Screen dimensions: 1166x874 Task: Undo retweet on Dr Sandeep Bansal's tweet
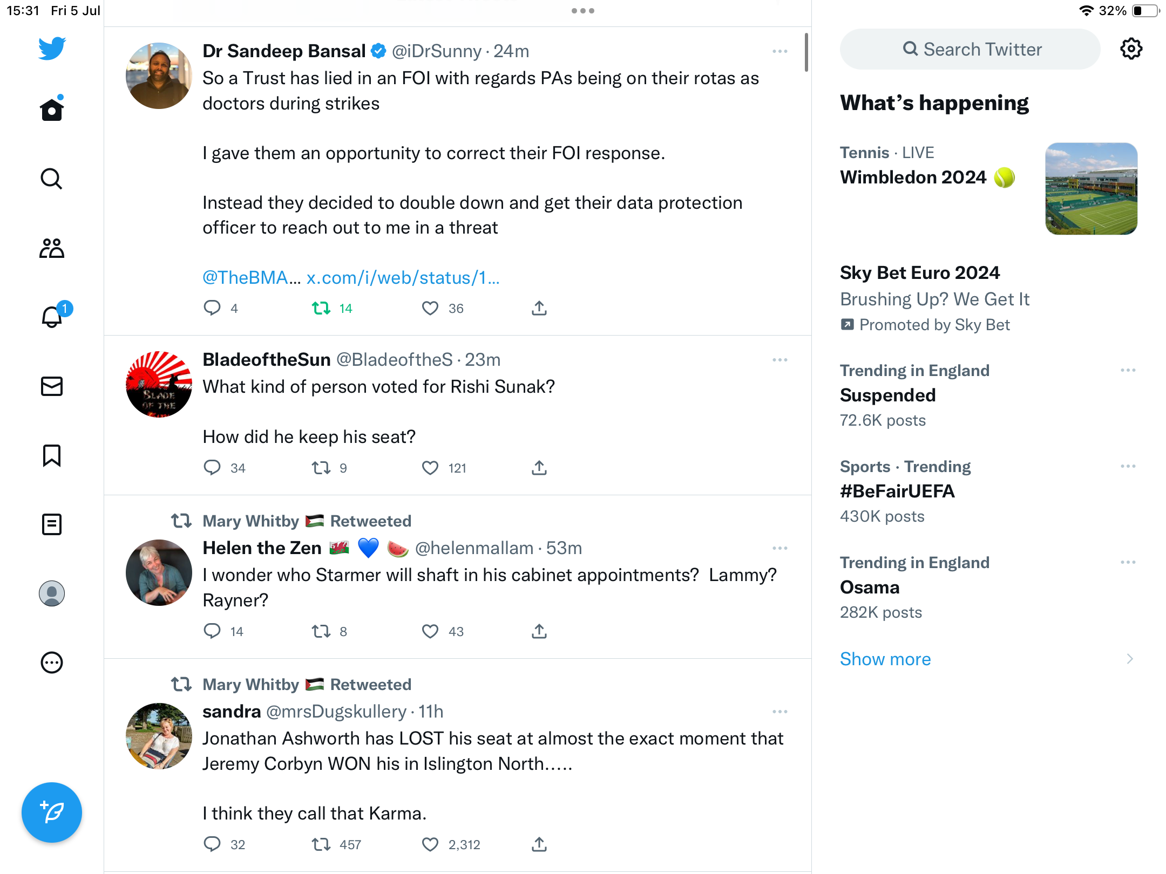pos(322,308)
